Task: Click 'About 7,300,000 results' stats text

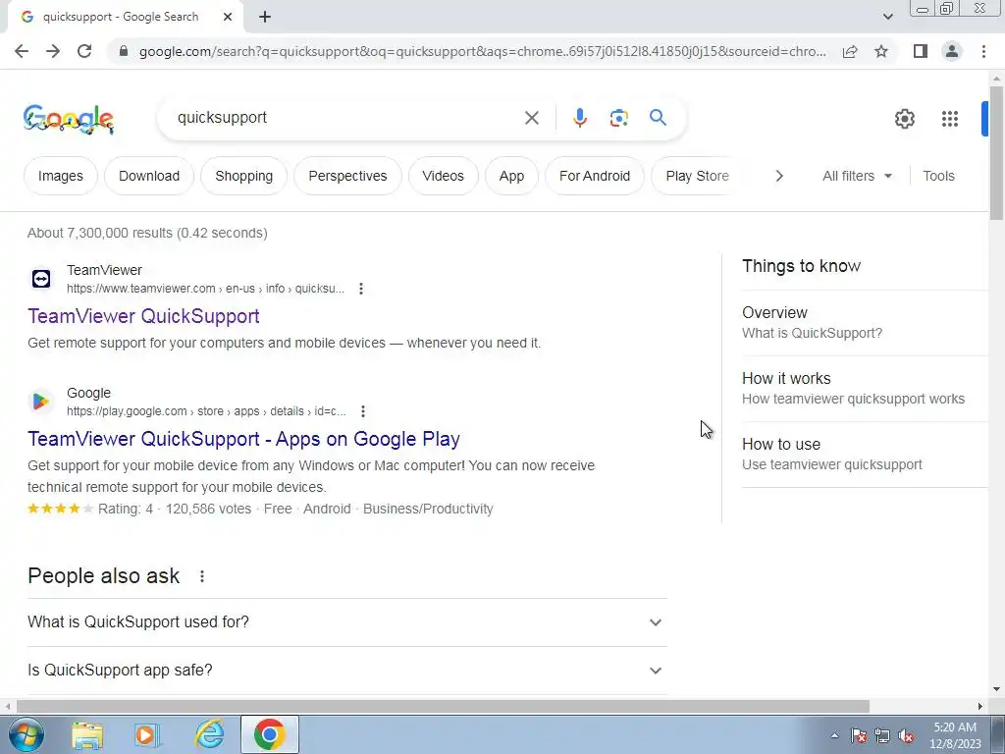Action: pos(147,233)
